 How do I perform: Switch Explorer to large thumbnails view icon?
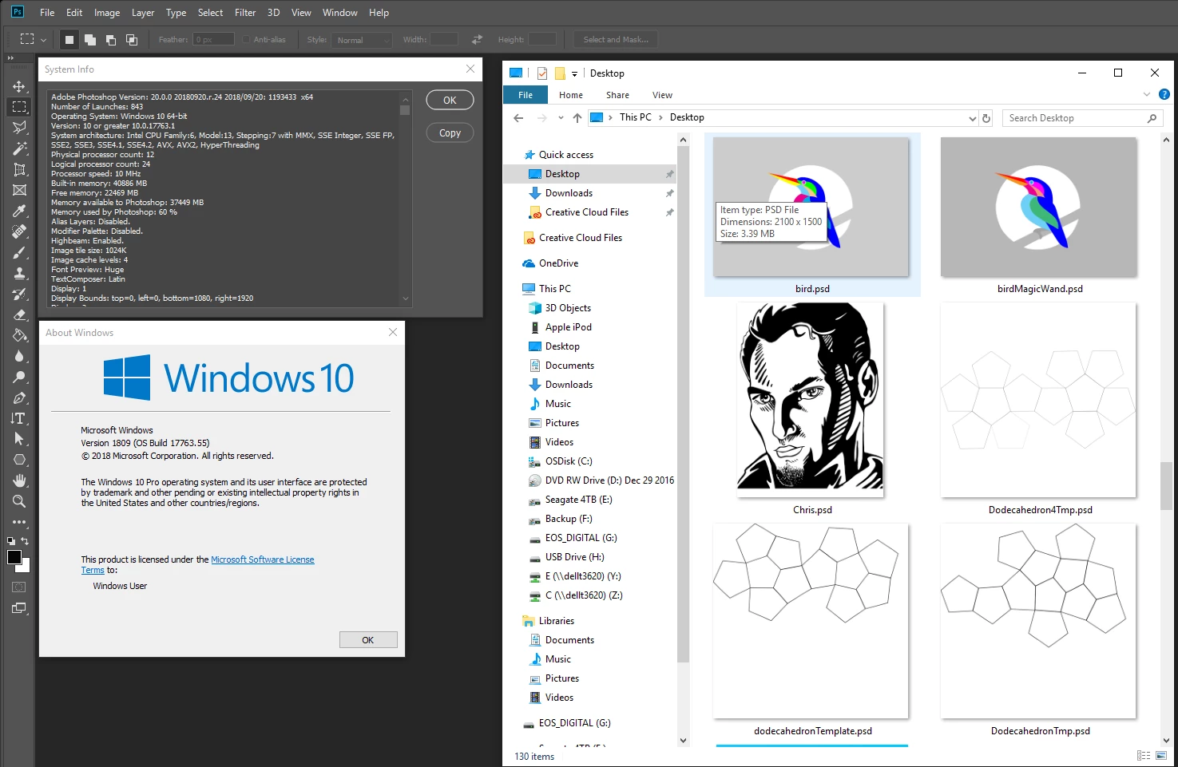(x=1161, y=755)
